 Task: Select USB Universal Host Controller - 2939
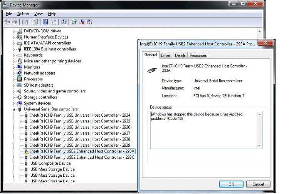pyautogui.click(x=80, y=145)
